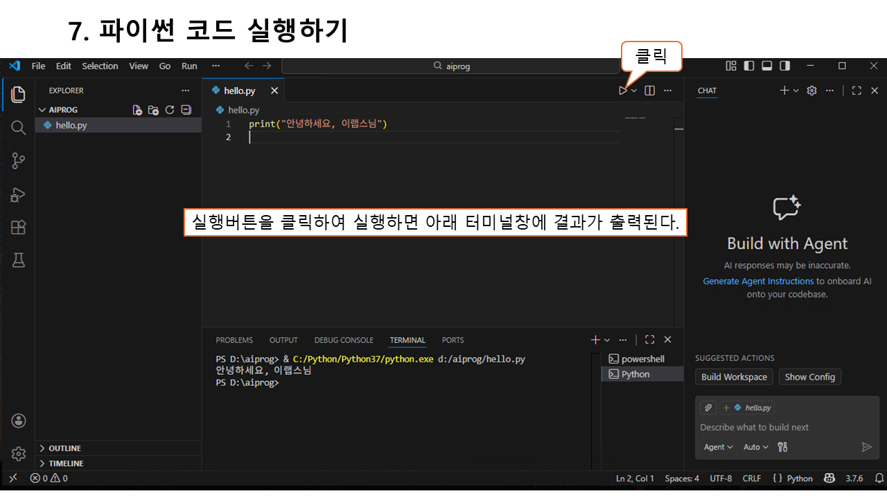This screenshot has height=498, width=887.
Task: Expand the TIMELINE section
Action: (66, 463)
